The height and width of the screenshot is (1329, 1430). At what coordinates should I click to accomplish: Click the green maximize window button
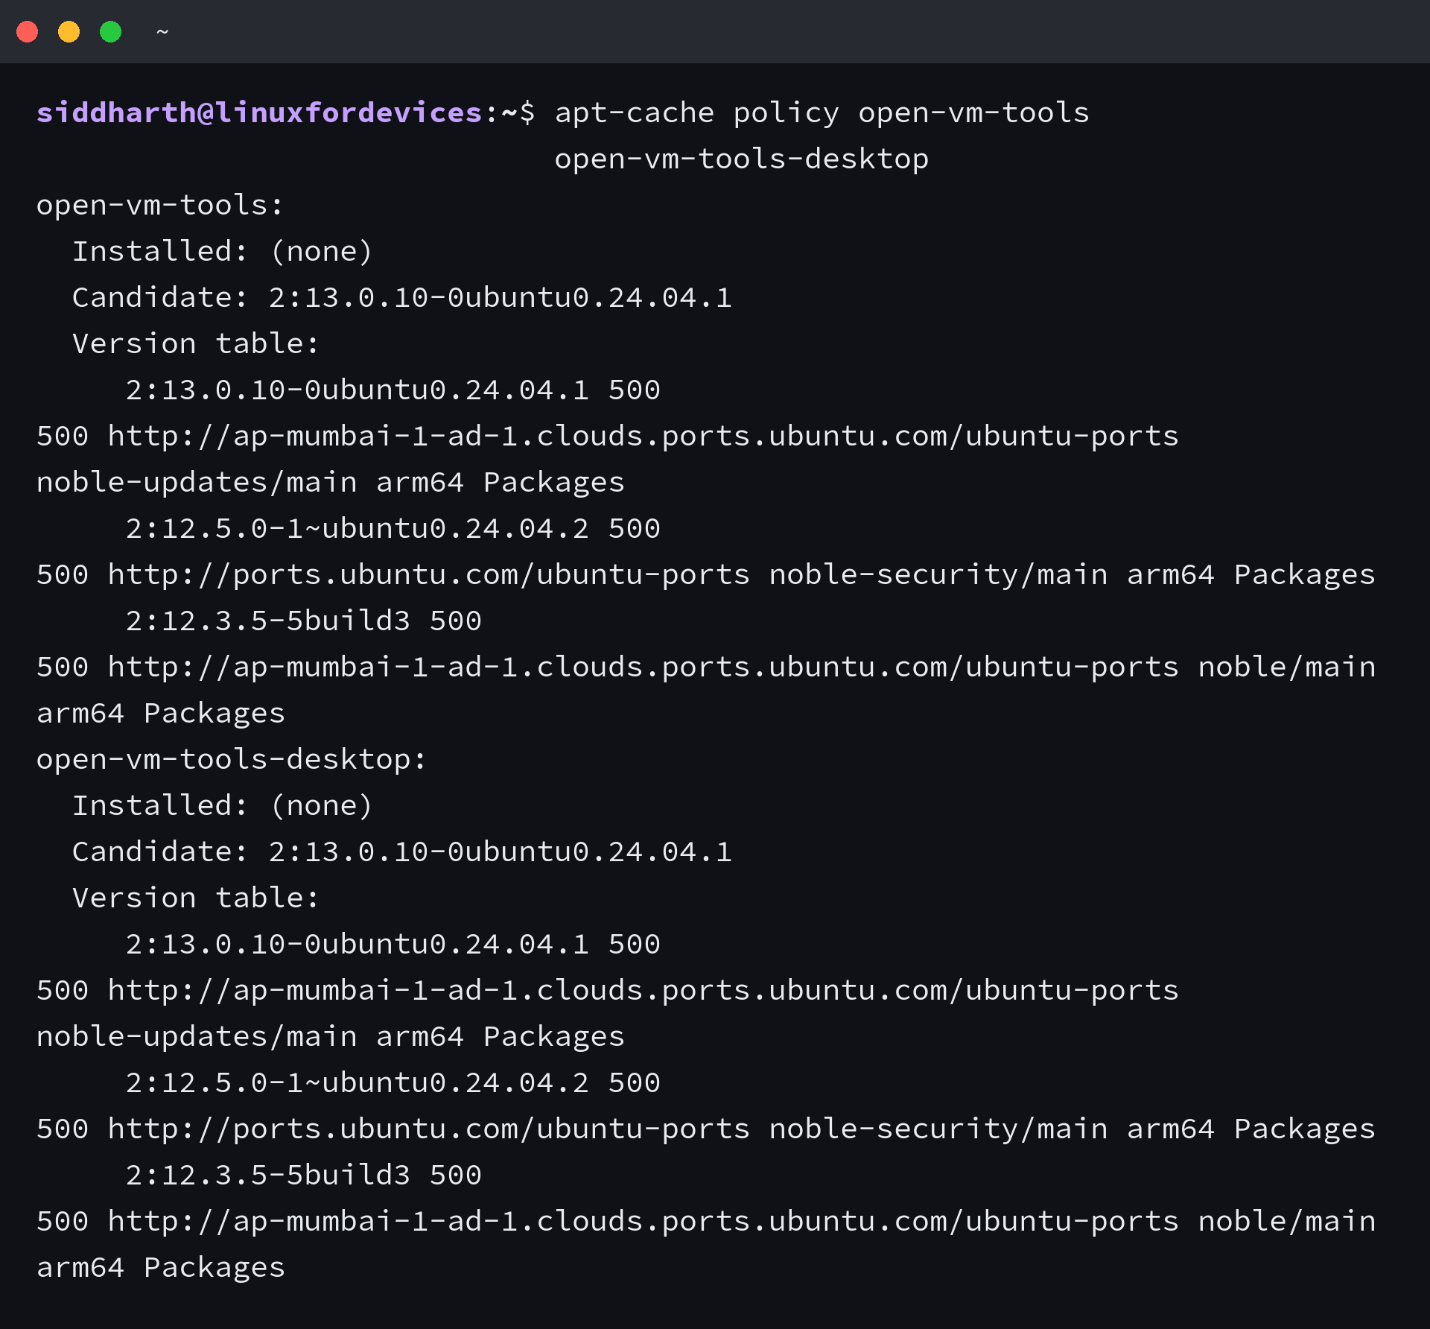pos(111,32)
